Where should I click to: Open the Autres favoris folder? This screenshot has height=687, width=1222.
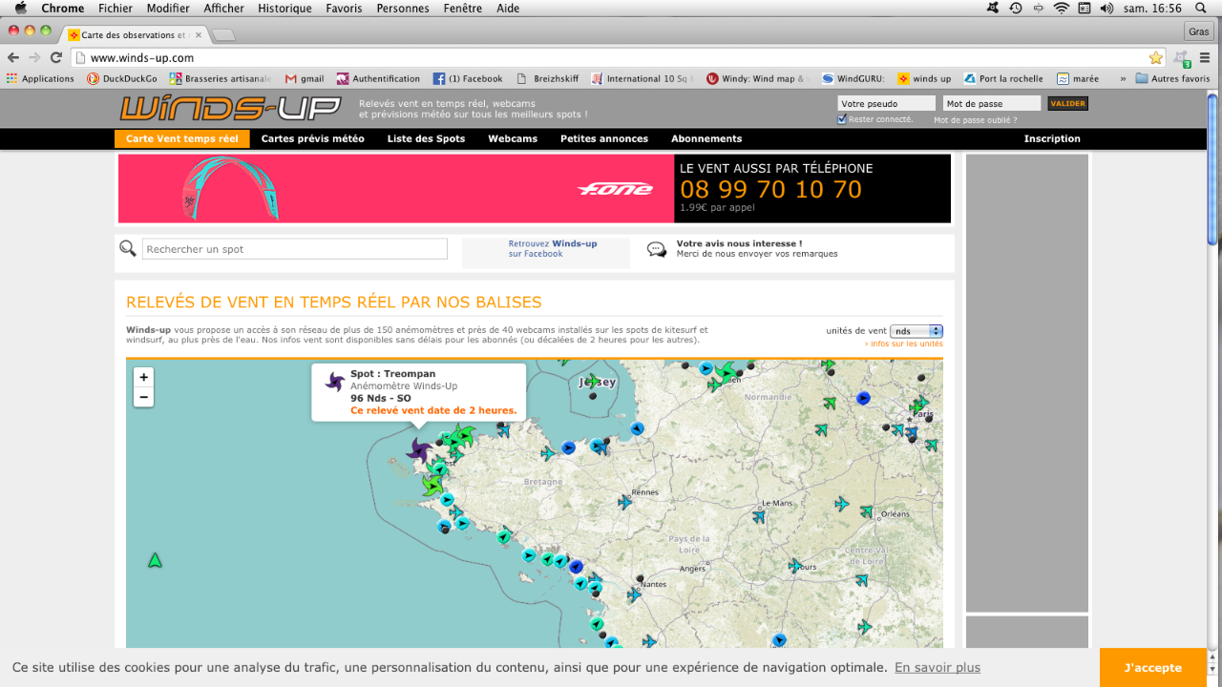pos(1172,78)
